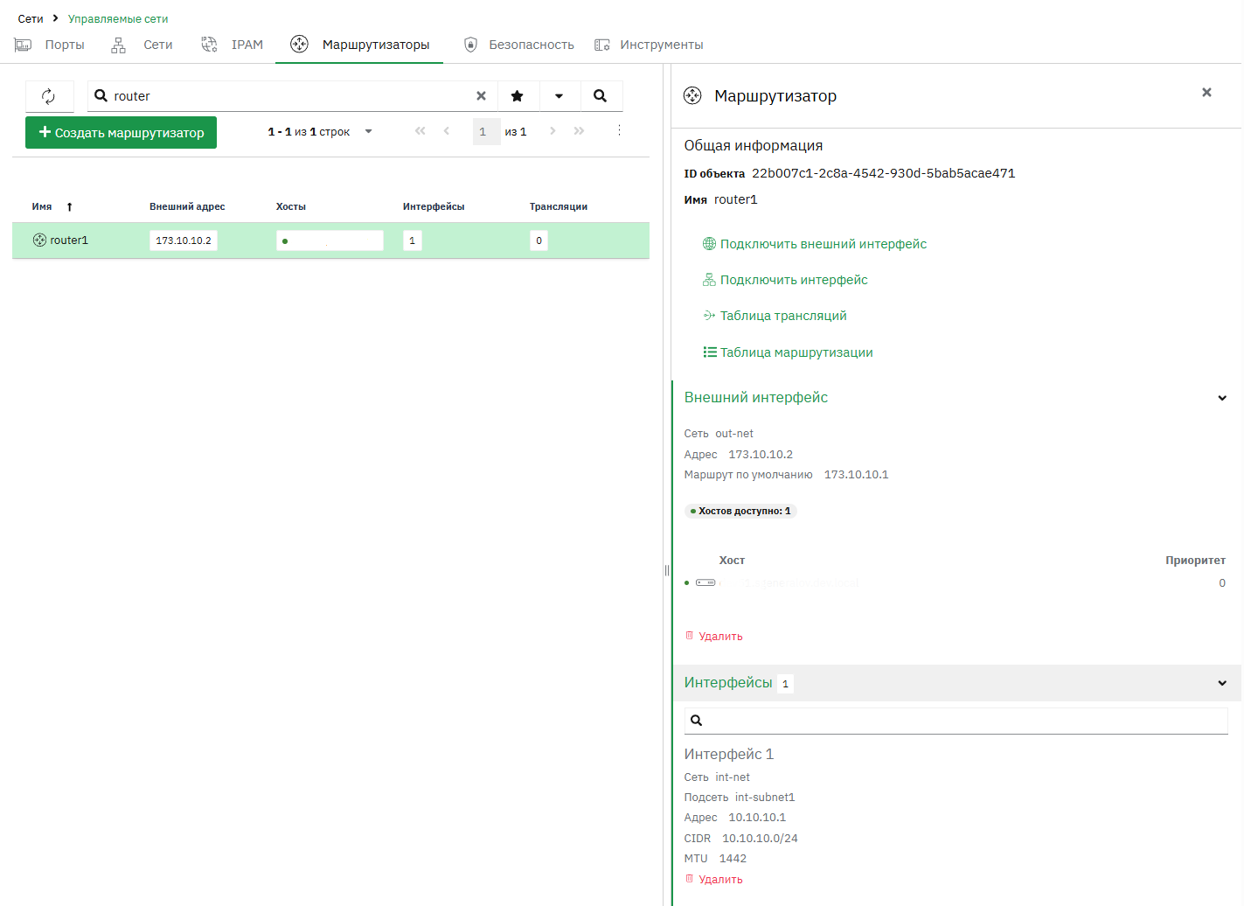The width and height of the screenshot is (1244, 906).
Task: Open Таблица трансляций
Action: point(775,316)
